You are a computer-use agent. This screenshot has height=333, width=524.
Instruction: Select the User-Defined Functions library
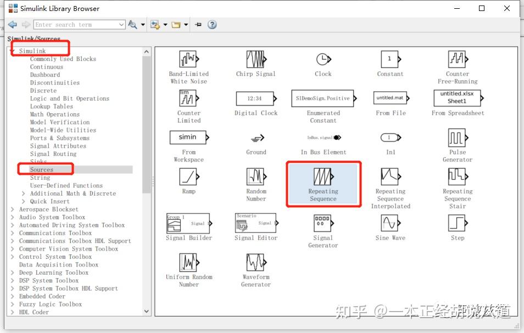[x=66, y=186]
